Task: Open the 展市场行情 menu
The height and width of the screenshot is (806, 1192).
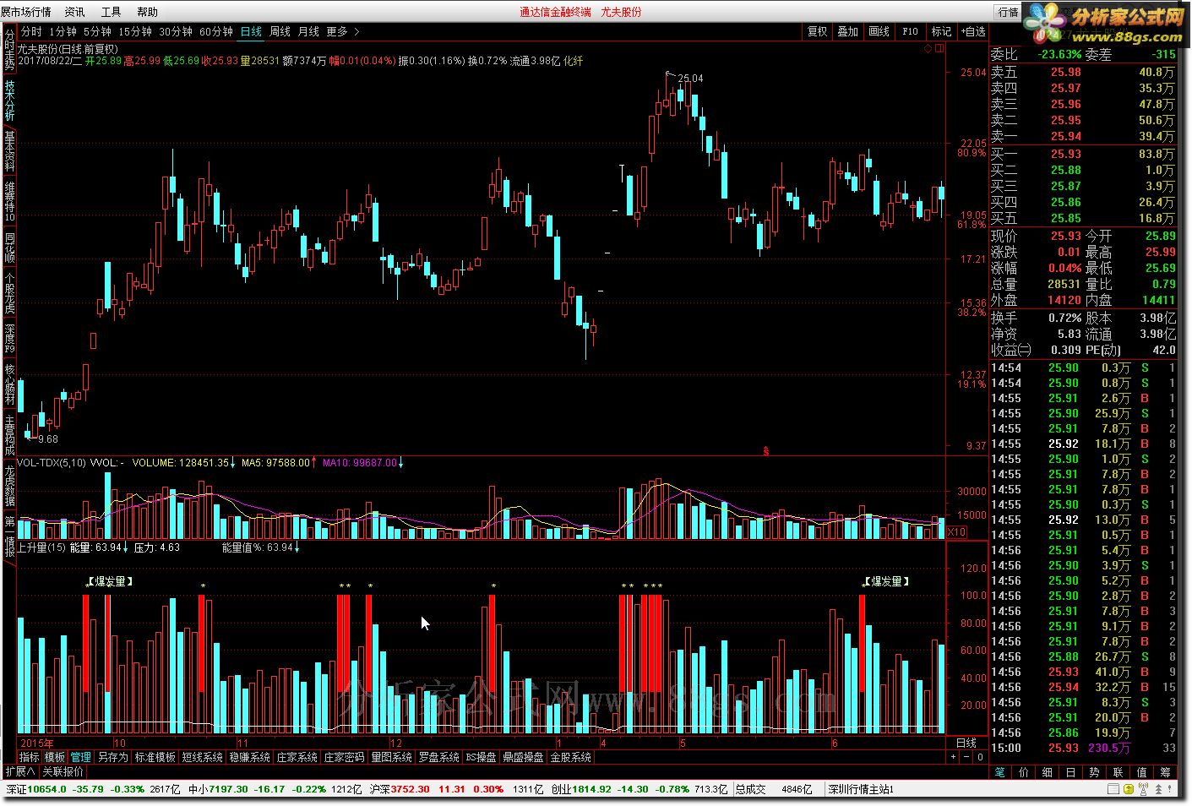Action: click(x=26, y=12)
